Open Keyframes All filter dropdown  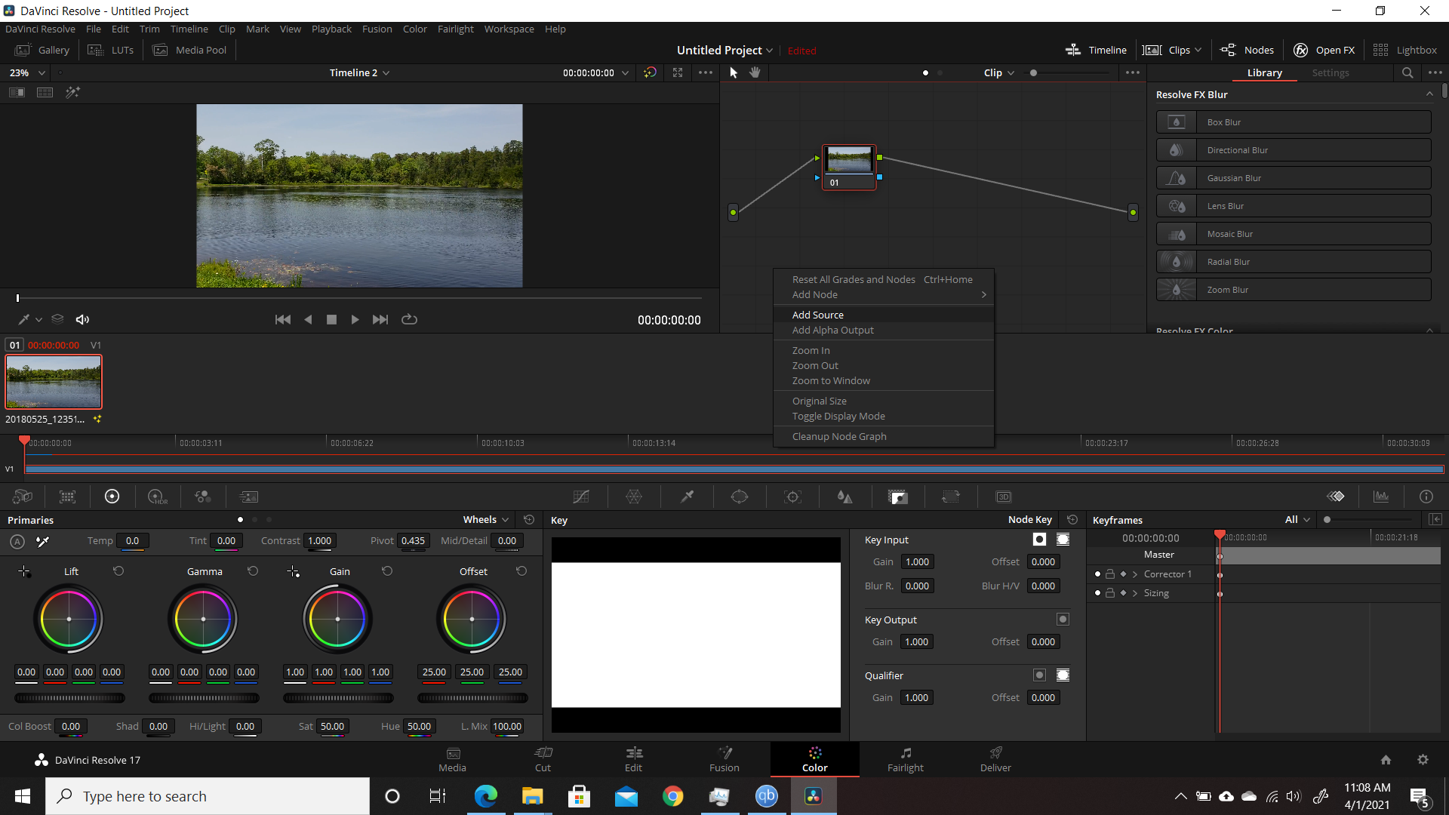1298,519
